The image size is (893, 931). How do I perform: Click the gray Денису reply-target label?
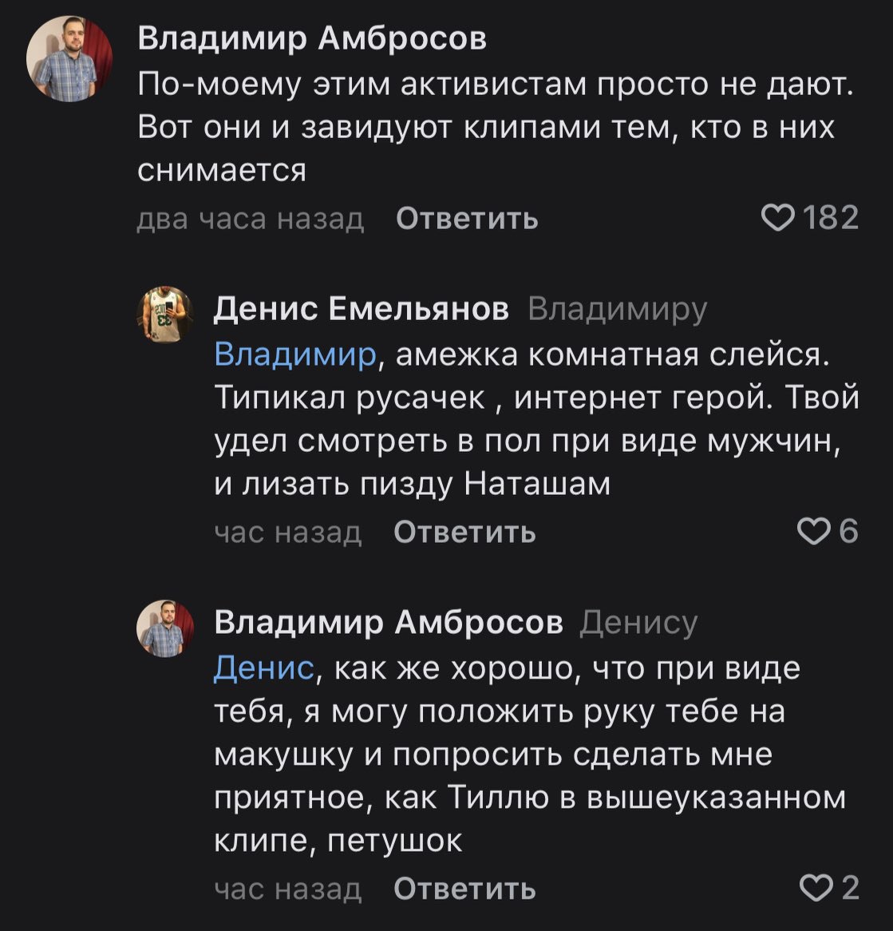point(638,624)
